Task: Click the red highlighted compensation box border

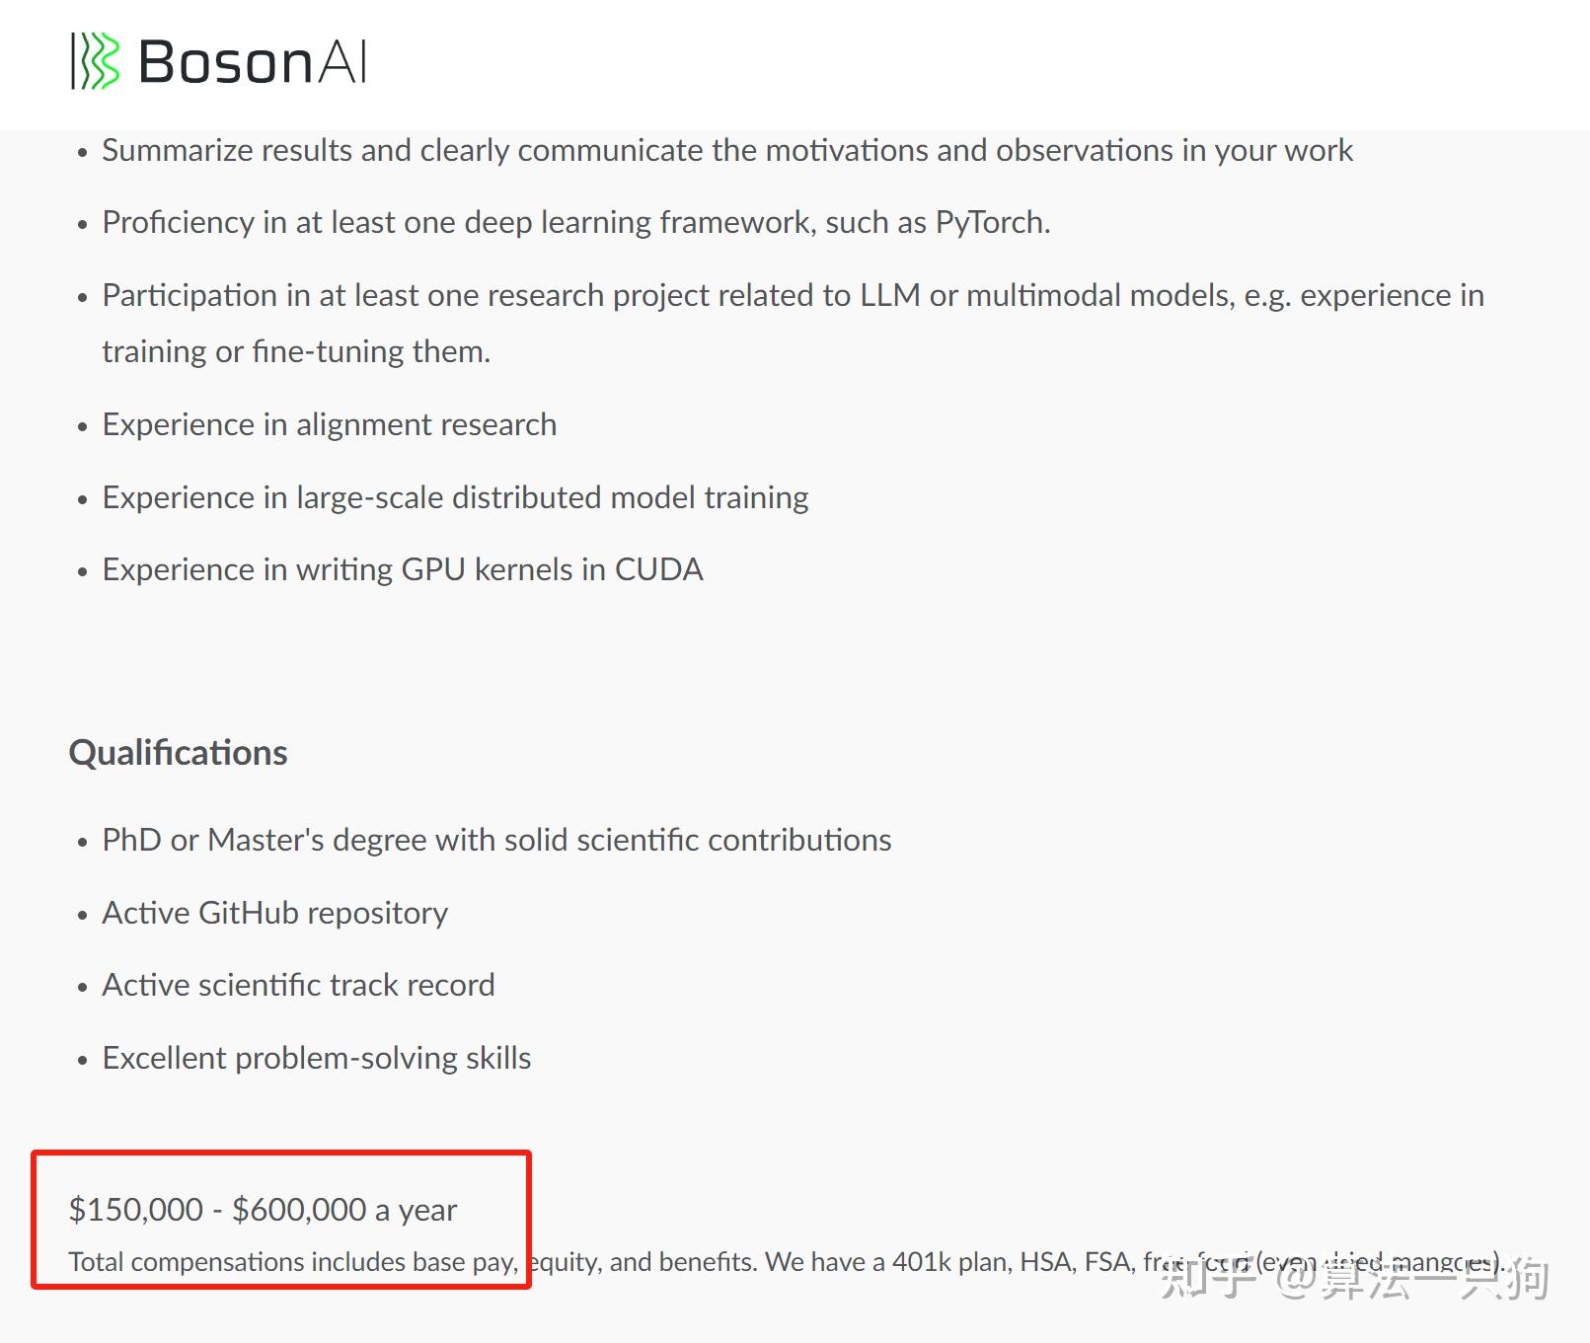Action: pos(281,1153)
